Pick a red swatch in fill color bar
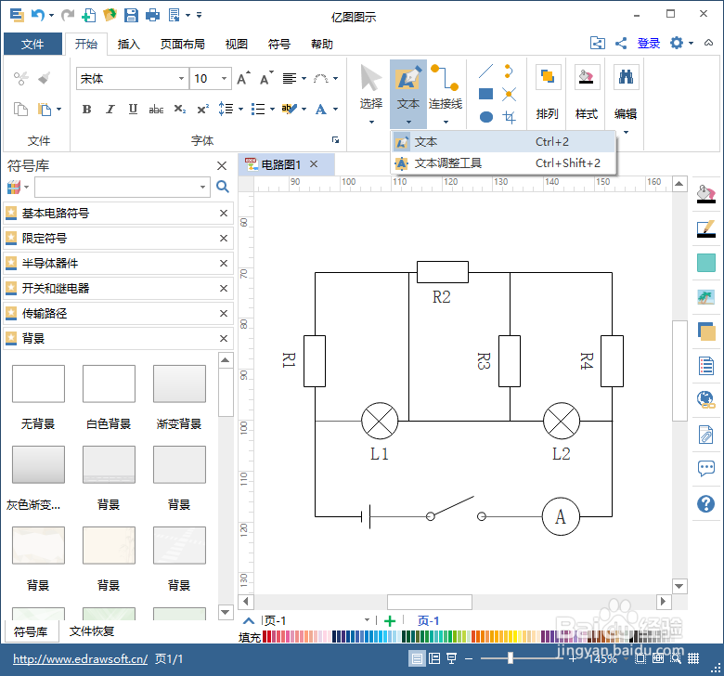Viewport: 724px width, 676px height. click(x=266, y=637)
